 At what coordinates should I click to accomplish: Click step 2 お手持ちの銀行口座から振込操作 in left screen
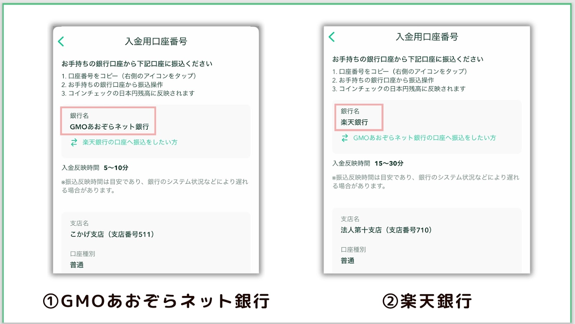[x=112, y=85]
